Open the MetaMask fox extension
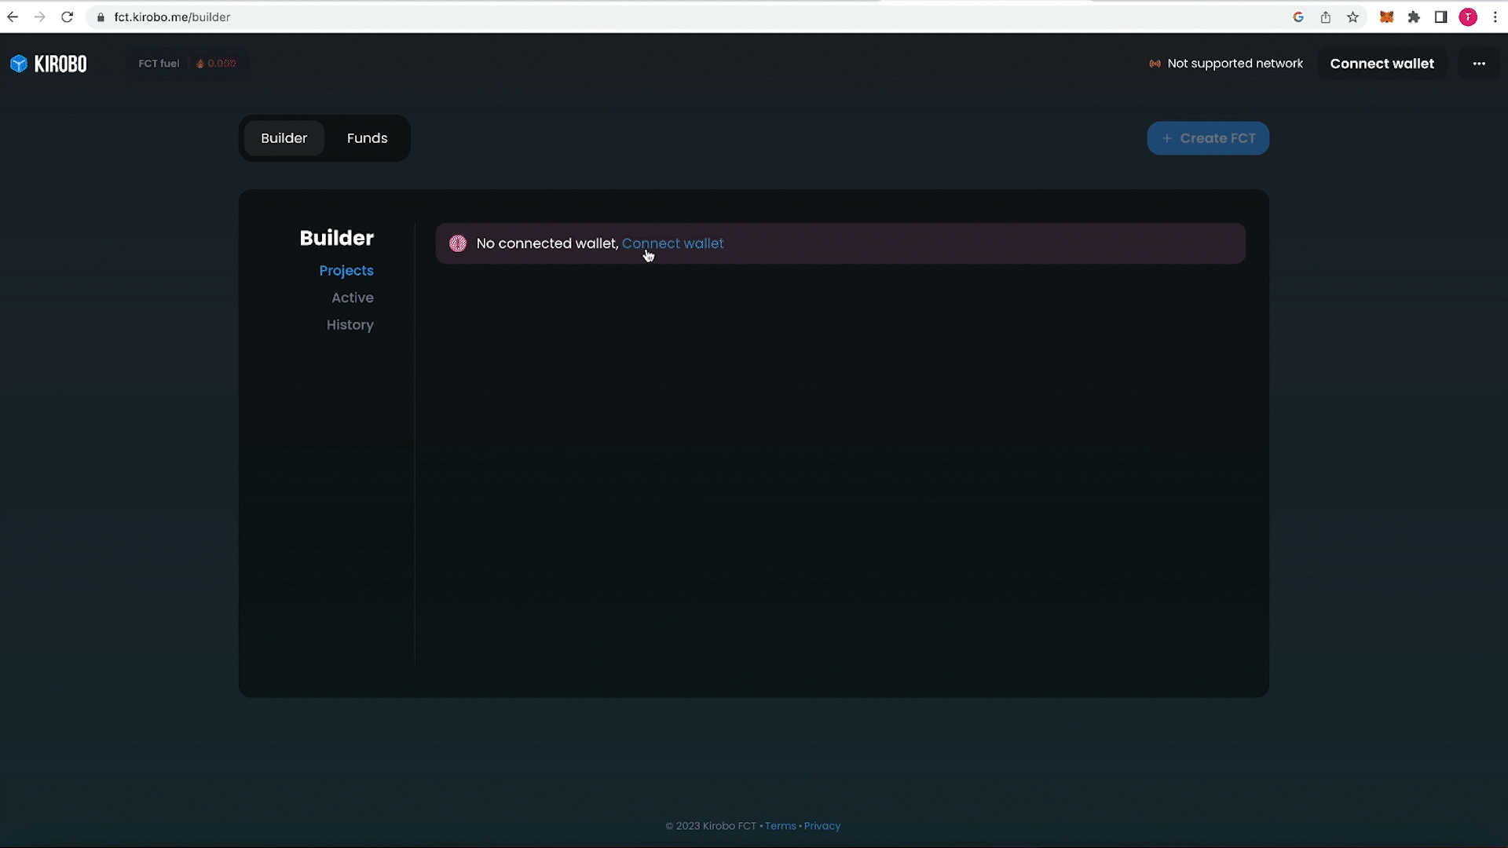Image resolution: width=1508 pixels, height=848 pixels. (1387, 17)
